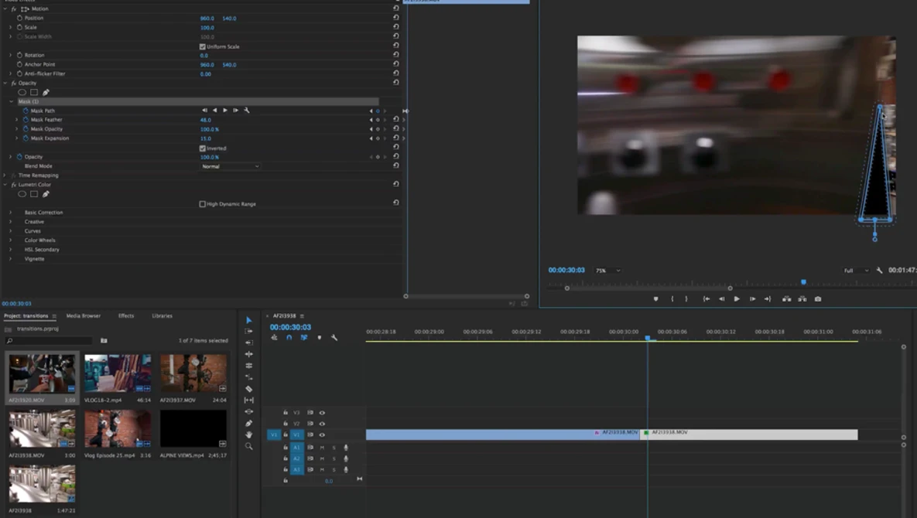The image size is (917, 518).
Task: Open AF2I3938 sequence tab menu
Action: [x=302, y=316]
